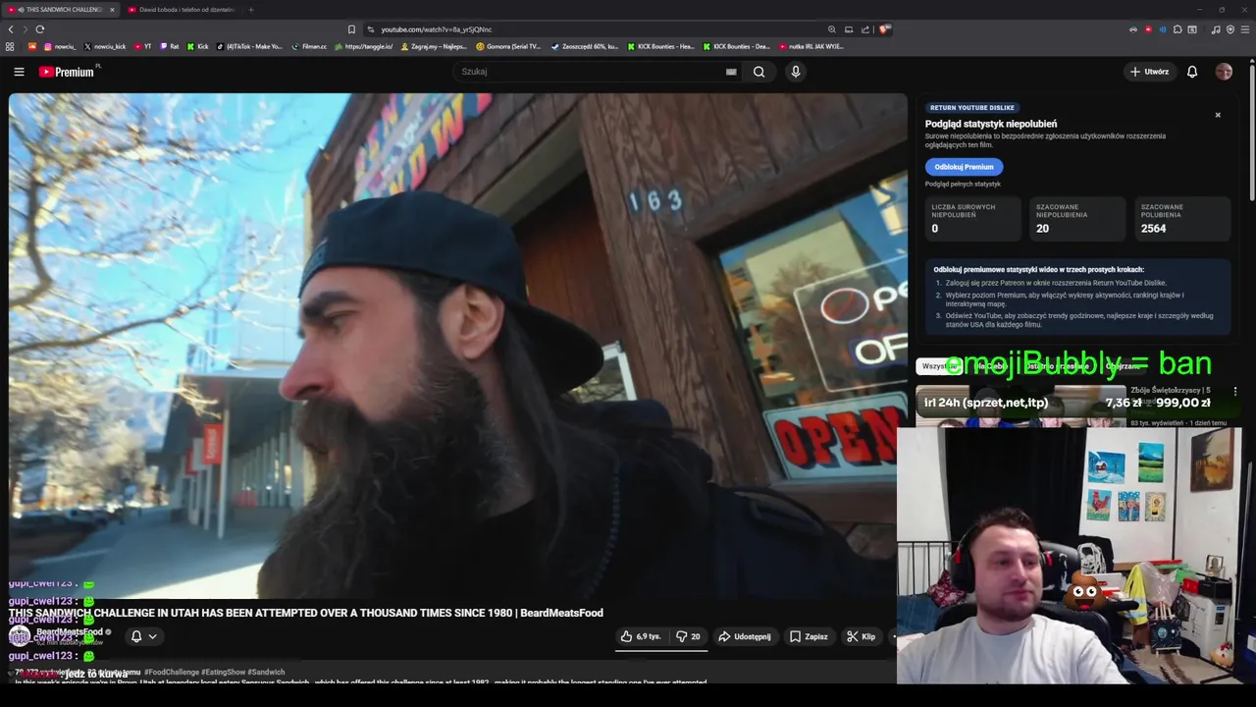This screenshot has width=1256, height=707.
Task: Open the Filman.cc bookmark
Action: [309, 46]
